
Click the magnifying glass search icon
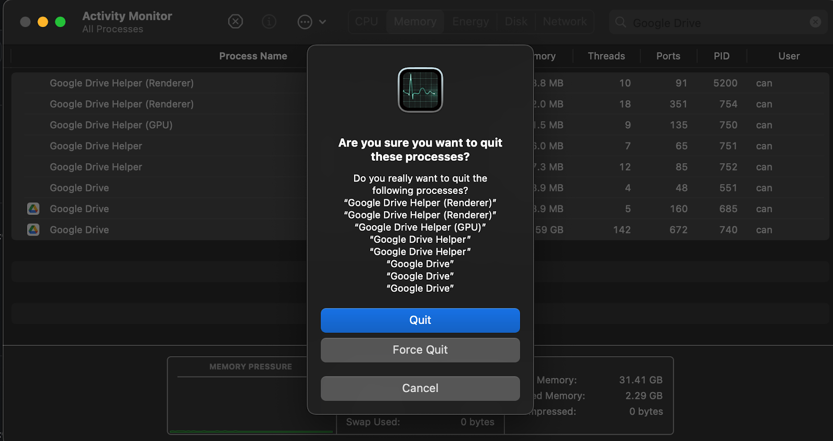[x=621, y=22]
